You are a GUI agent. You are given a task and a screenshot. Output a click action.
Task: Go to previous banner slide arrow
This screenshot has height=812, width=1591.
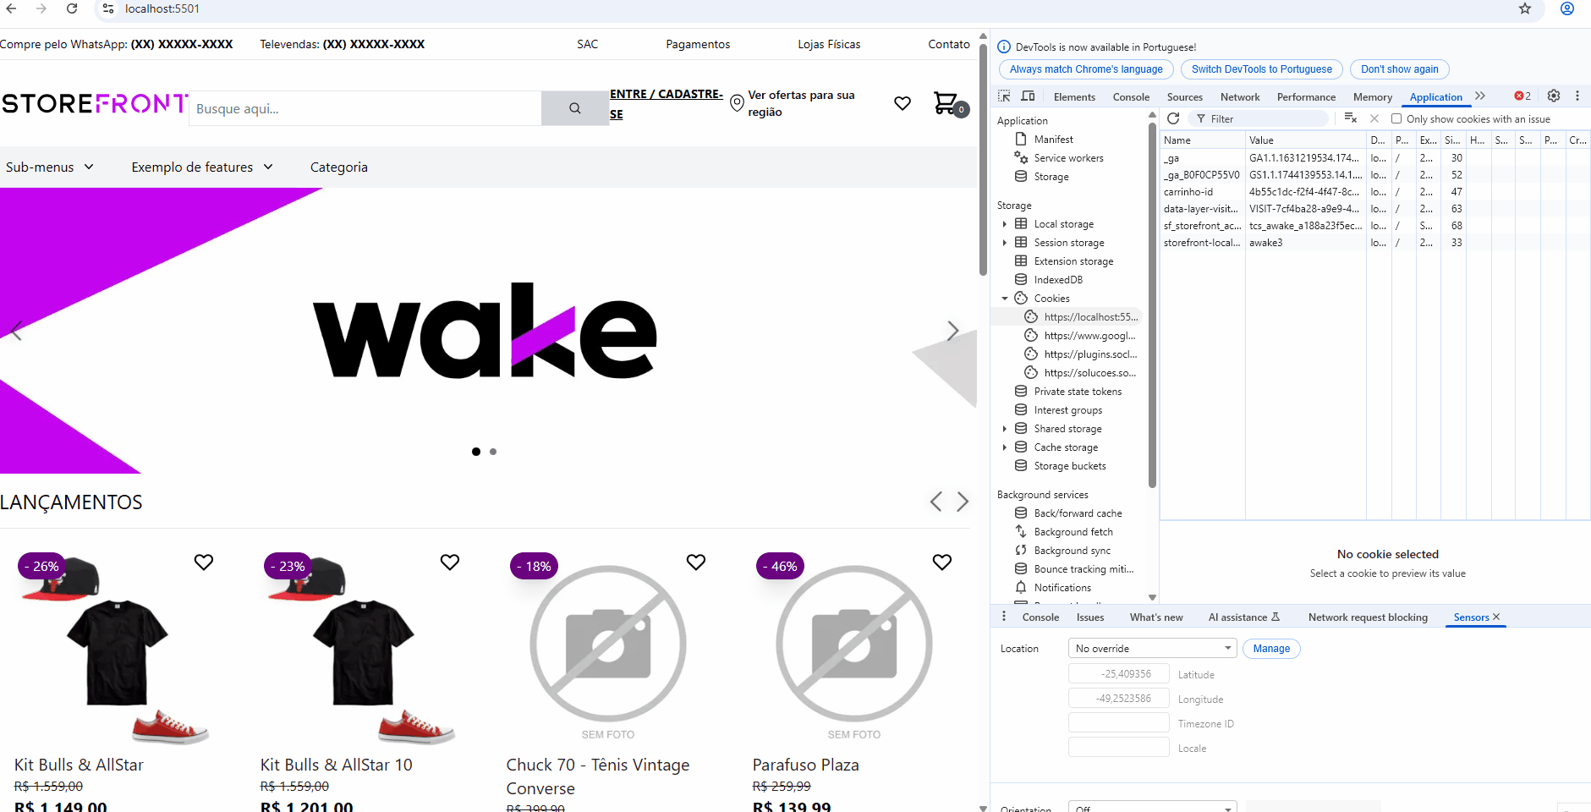click(x=15, y=331)
